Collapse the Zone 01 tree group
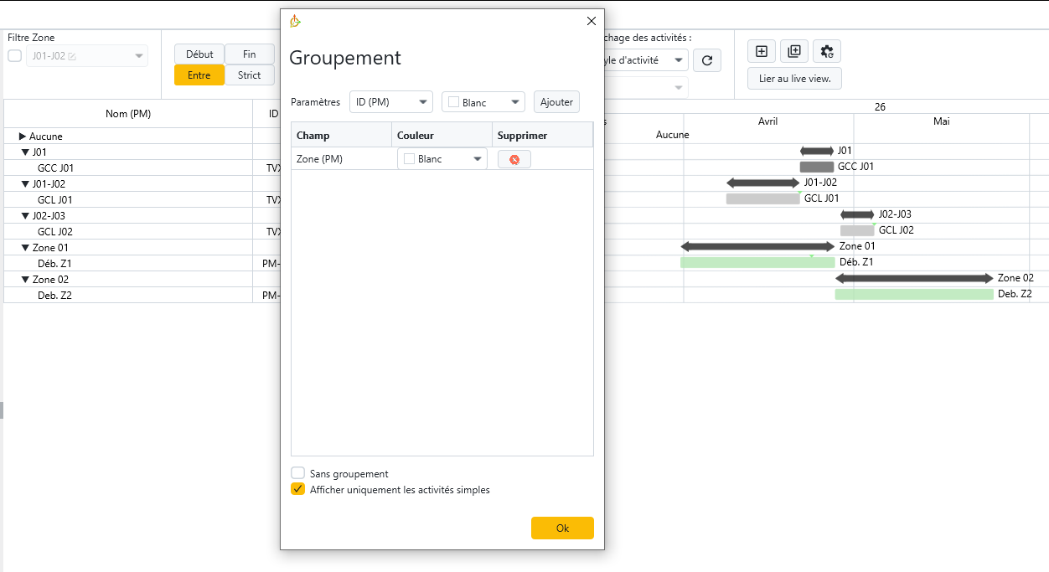 click(25, 248)
